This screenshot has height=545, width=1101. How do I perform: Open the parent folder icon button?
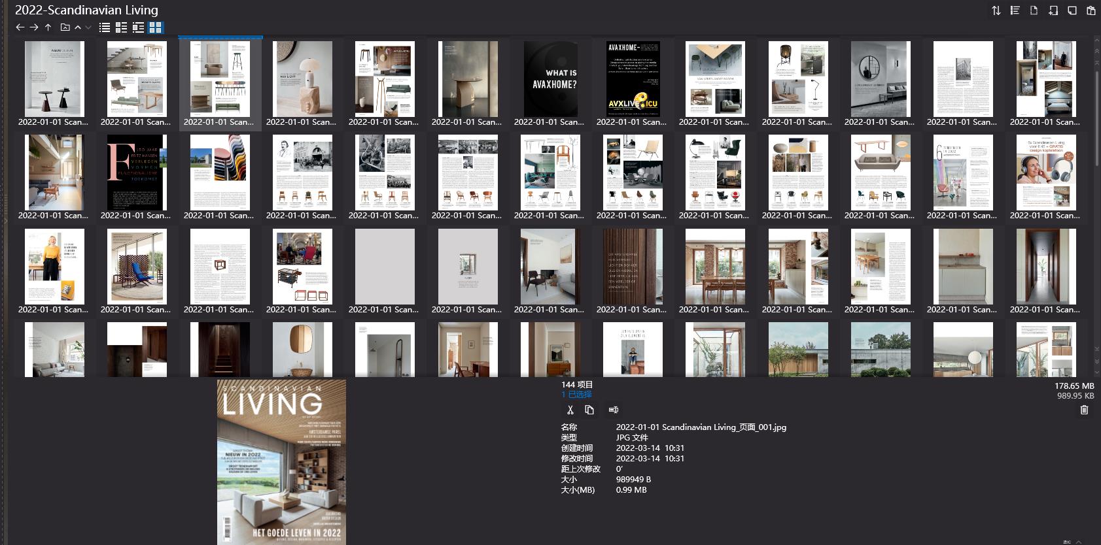pyautogui.click(x=65, y=27)
